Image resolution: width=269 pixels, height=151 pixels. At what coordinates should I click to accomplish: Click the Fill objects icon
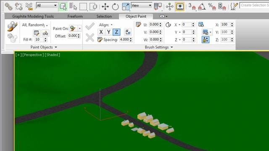click(x=12, y=38)
